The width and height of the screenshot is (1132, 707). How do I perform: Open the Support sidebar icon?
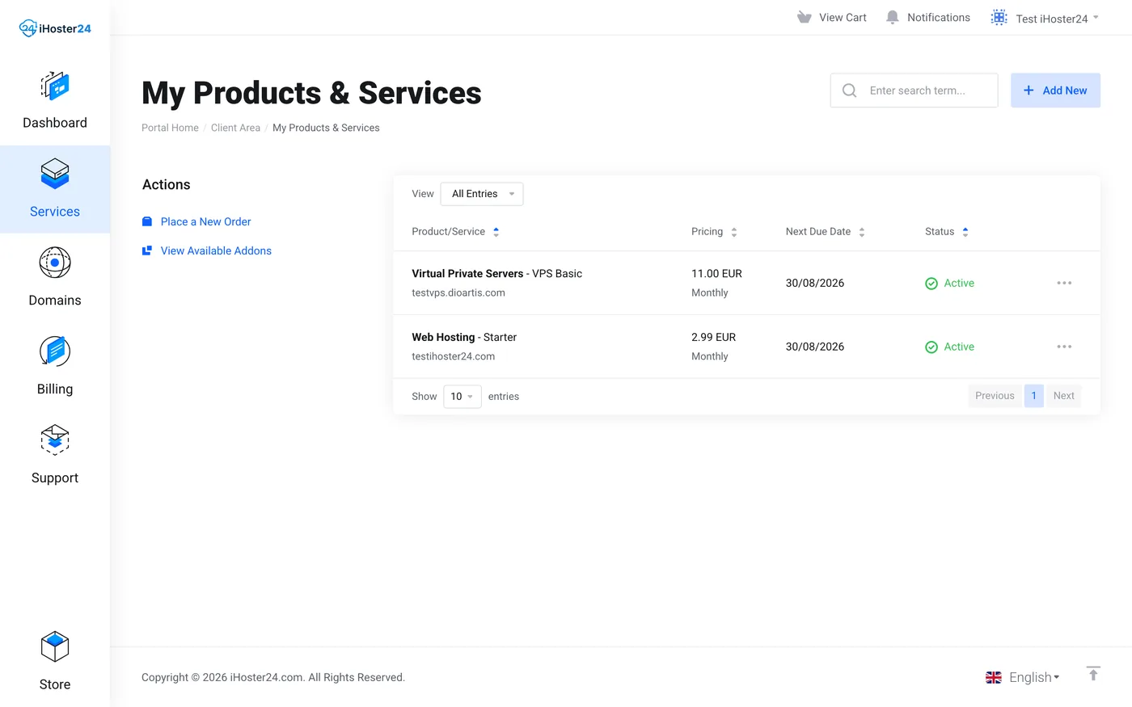click(x=55, y=440)
